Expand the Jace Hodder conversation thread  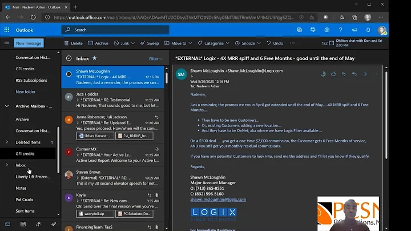tap(78, 99)
